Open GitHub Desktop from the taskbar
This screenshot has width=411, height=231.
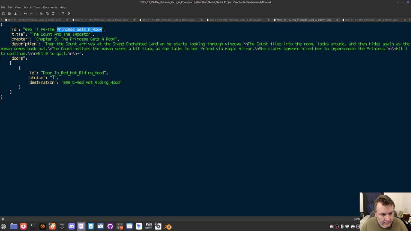(110, 227)
